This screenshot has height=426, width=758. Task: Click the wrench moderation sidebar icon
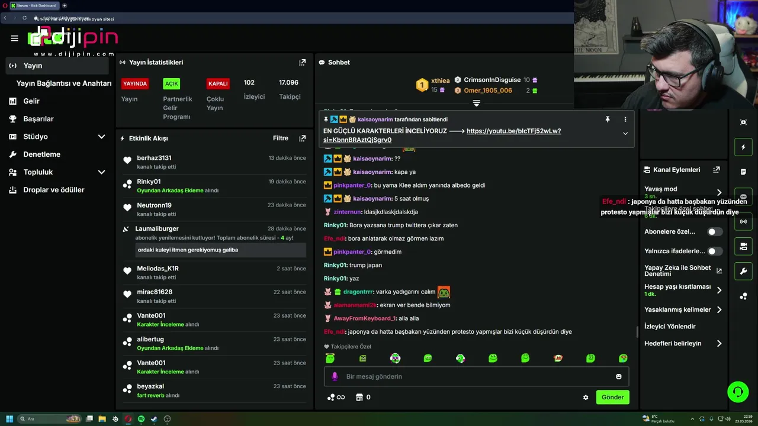[x=743, y=271]
